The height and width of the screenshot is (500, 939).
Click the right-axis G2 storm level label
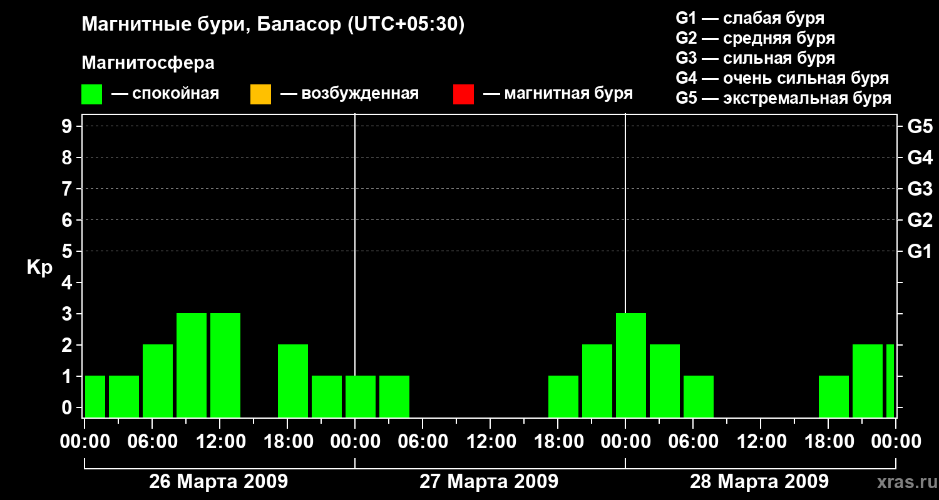click(x=920, y=220)
